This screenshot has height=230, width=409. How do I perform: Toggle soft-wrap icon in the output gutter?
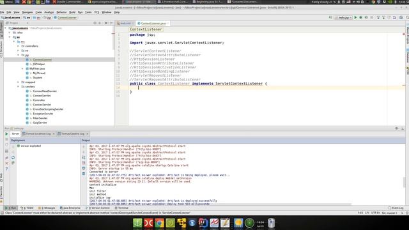[84, 158]
